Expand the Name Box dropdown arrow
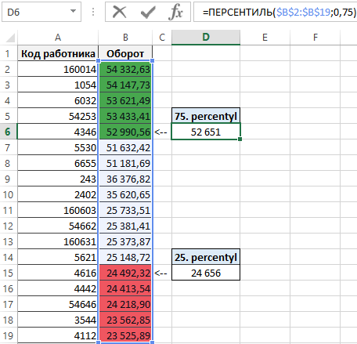357x344 pixels. pyautogui.click(x=74, y=11)
